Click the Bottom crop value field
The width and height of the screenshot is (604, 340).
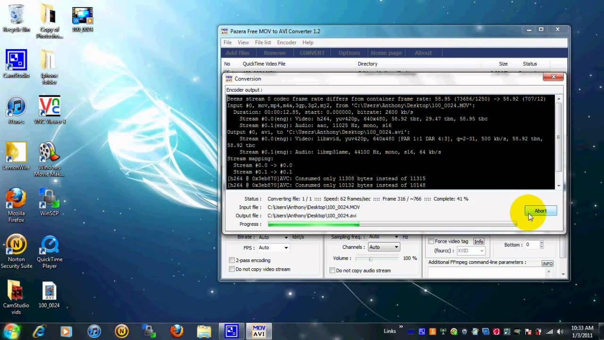point(531,245)
